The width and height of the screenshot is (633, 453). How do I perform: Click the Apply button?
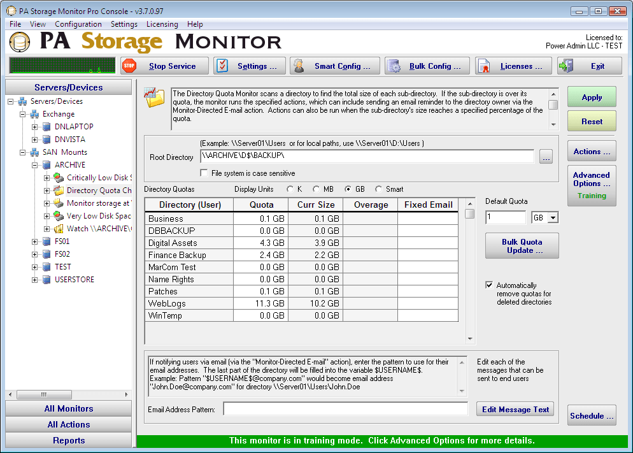pos(592,97)
